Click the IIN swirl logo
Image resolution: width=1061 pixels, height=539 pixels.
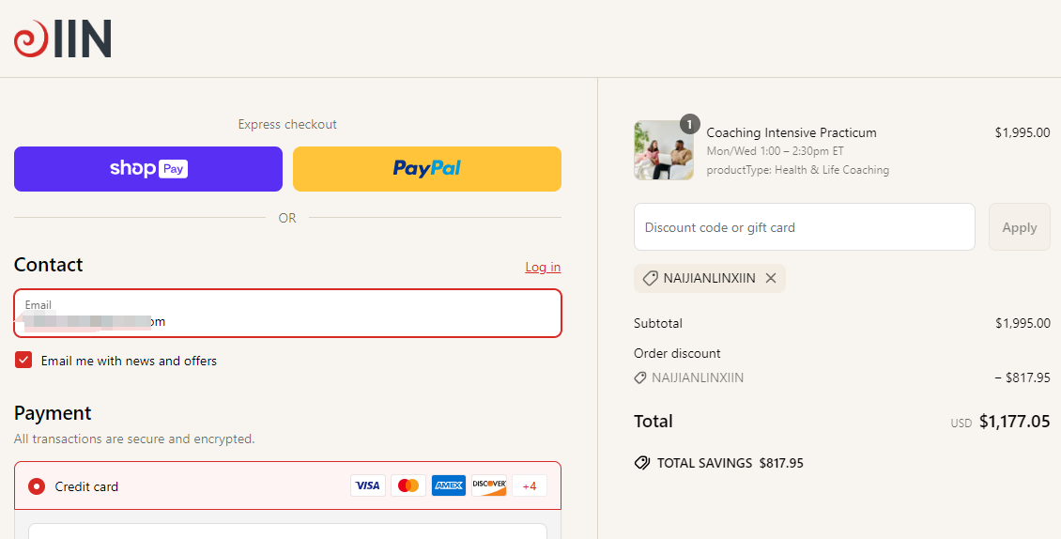point(62,38)
